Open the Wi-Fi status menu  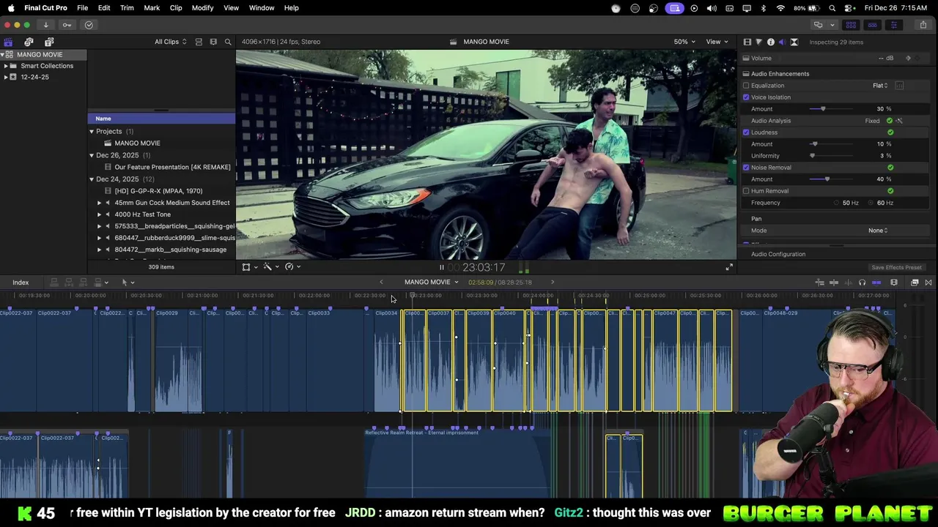[780, 8]
